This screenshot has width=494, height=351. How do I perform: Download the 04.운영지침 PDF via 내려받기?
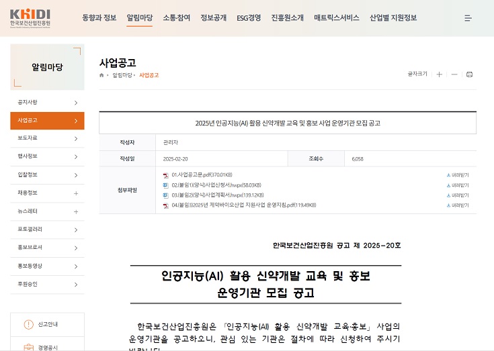pos(458,205)
